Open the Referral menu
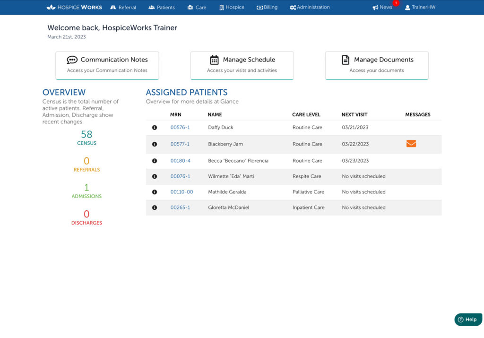Image resolution: width=484 pixels, height=338 pixels. click(x=123, y=7)
